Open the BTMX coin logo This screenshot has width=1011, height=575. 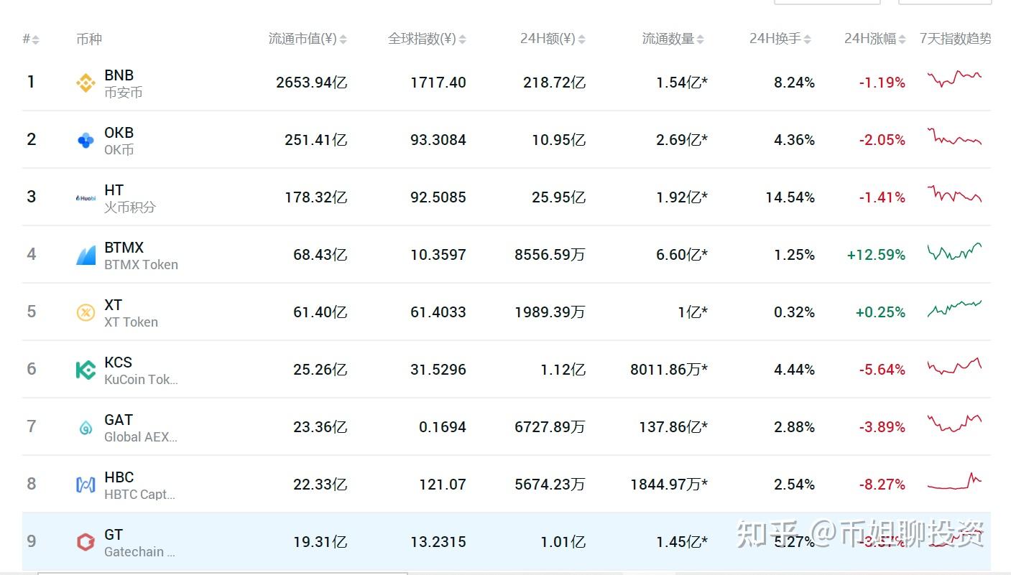(86, 256)
